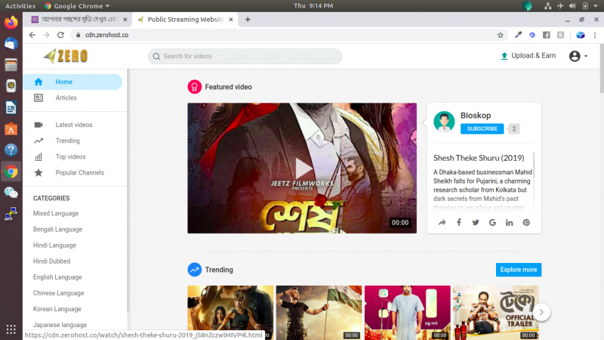Image resolution: width=604 pixels, height=340 pixels.
Task: Click the eyedropper extension icon
Action: pos(518,35)
